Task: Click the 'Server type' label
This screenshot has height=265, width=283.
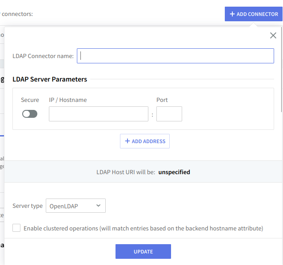Action: click(x=28, y=206)
